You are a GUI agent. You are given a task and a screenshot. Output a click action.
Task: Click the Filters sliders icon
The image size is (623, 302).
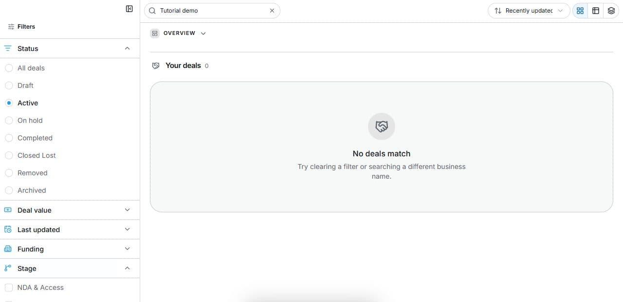11,27
